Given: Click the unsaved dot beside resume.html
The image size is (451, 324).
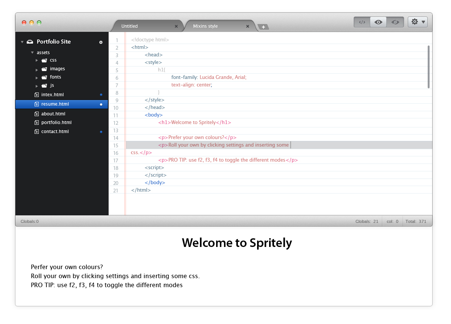Looking at the screenshot, I should (x=101, y=104).
